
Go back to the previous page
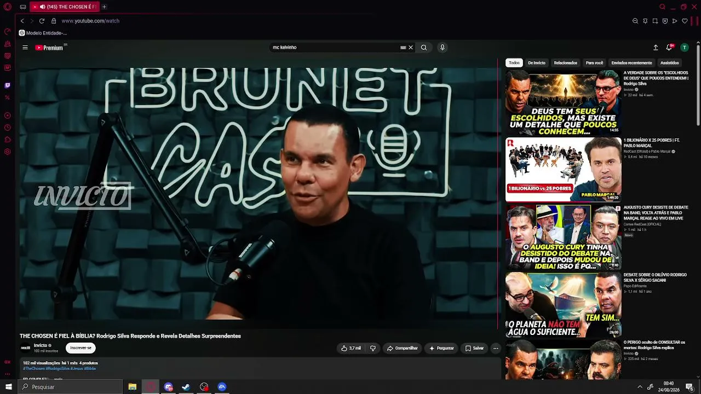(22, 21)
